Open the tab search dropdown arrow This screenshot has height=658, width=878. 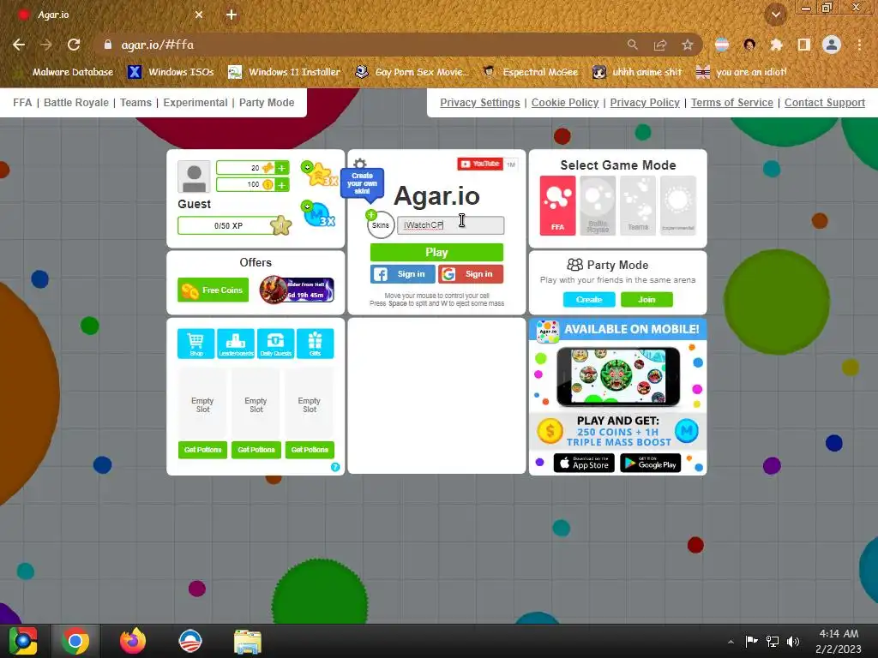point(776,15)
